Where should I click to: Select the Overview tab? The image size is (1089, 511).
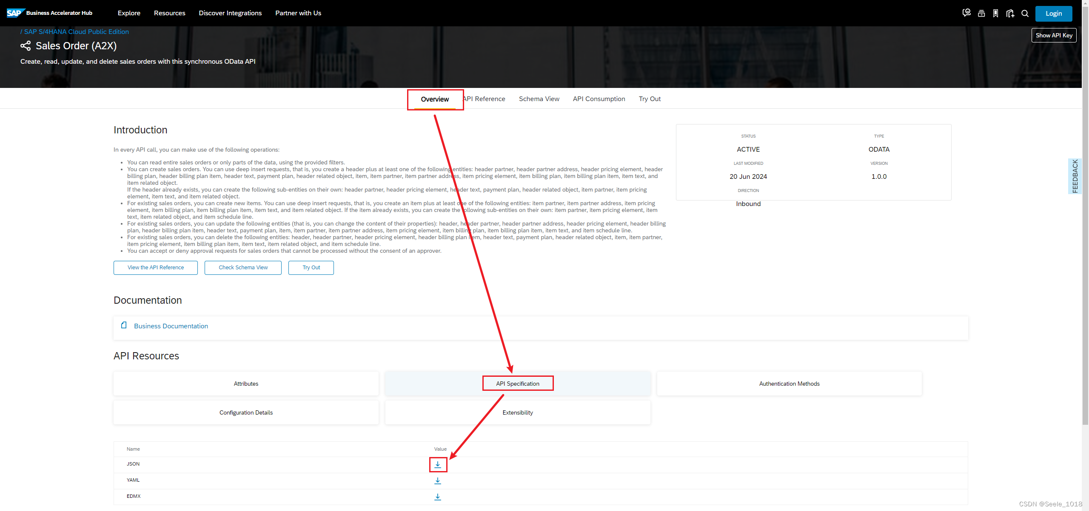click(x=435, y=99)
